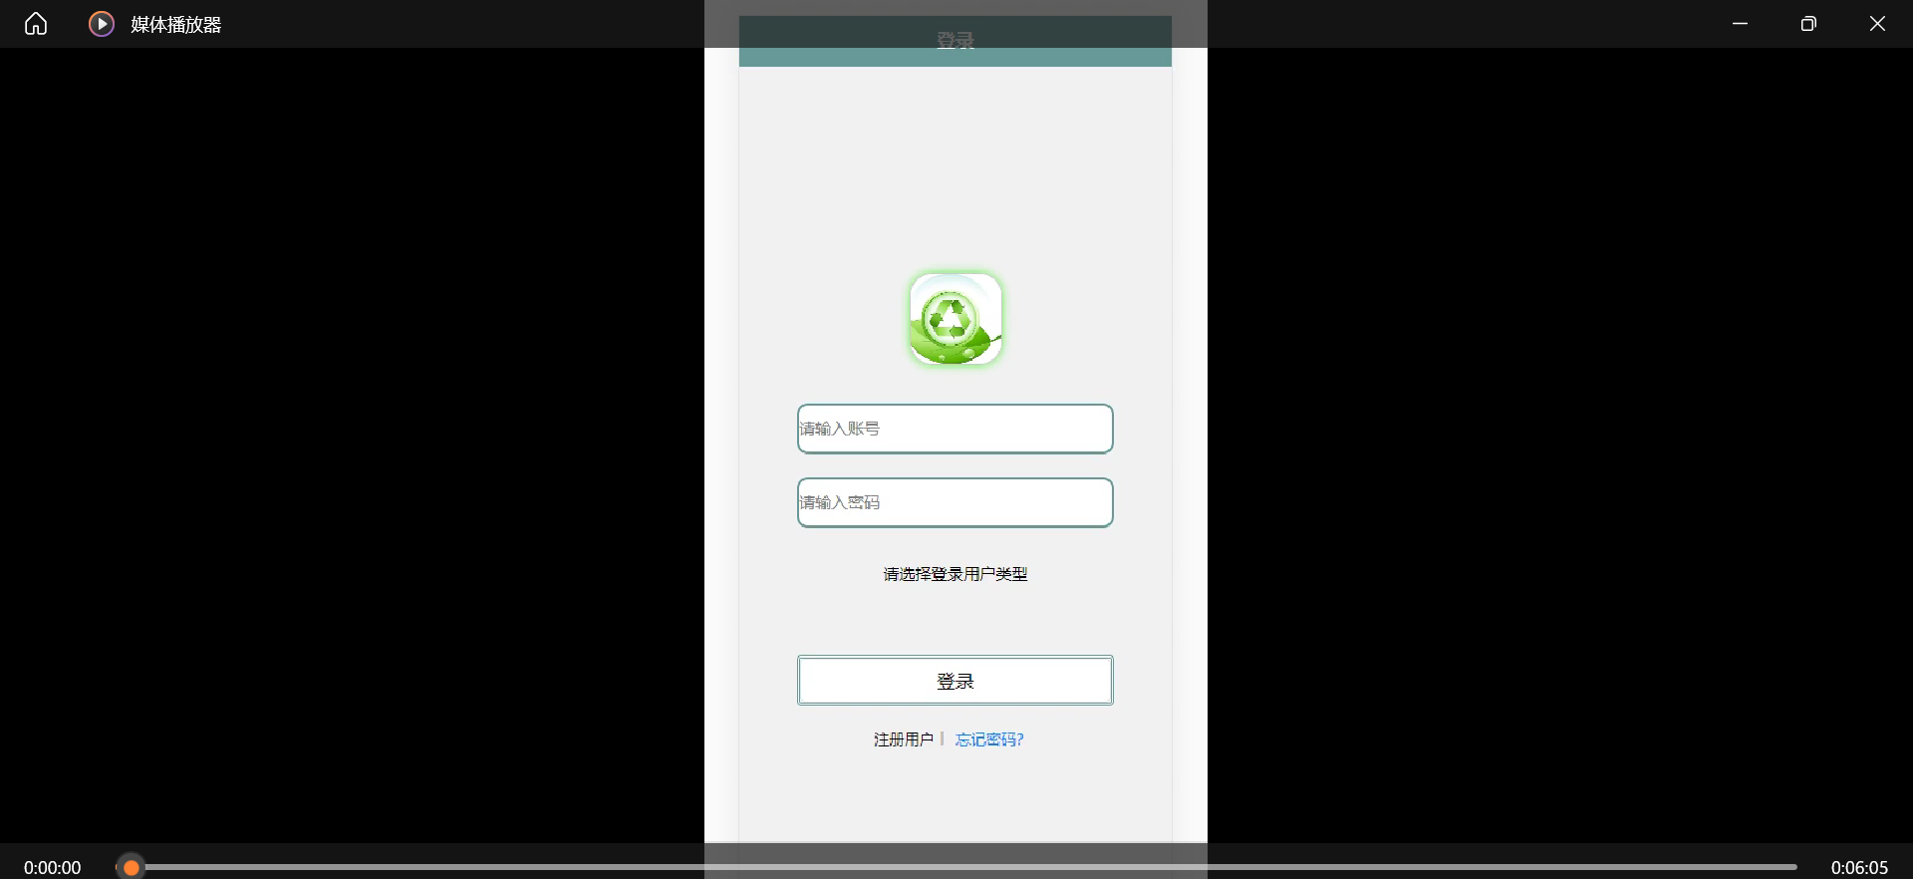Open the 注册用户 register link
This screenshot has height=879, width=1913.
pos(904,739)
